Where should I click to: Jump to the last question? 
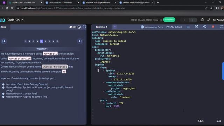(x=80, y=41)
